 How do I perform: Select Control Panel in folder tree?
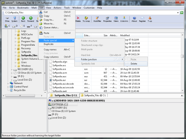(x=21, y=87)
